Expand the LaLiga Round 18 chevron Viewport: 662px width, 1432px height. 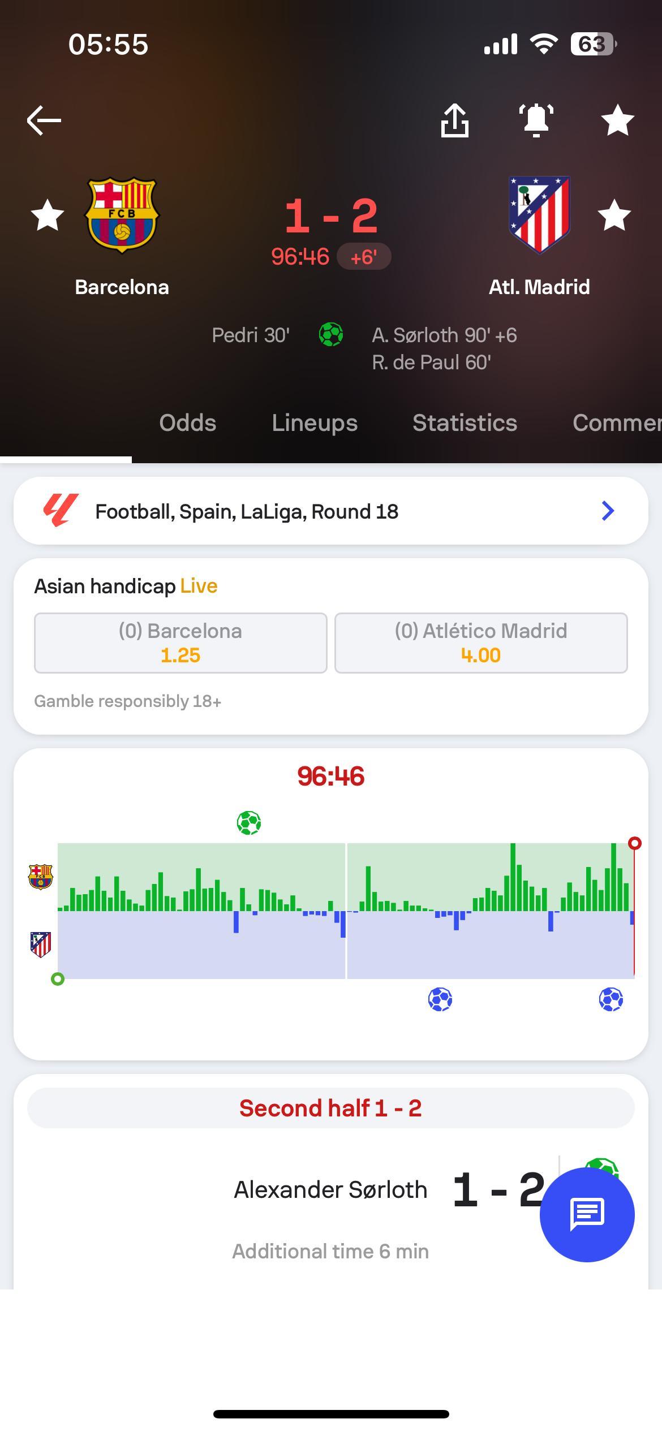[608, 511]
